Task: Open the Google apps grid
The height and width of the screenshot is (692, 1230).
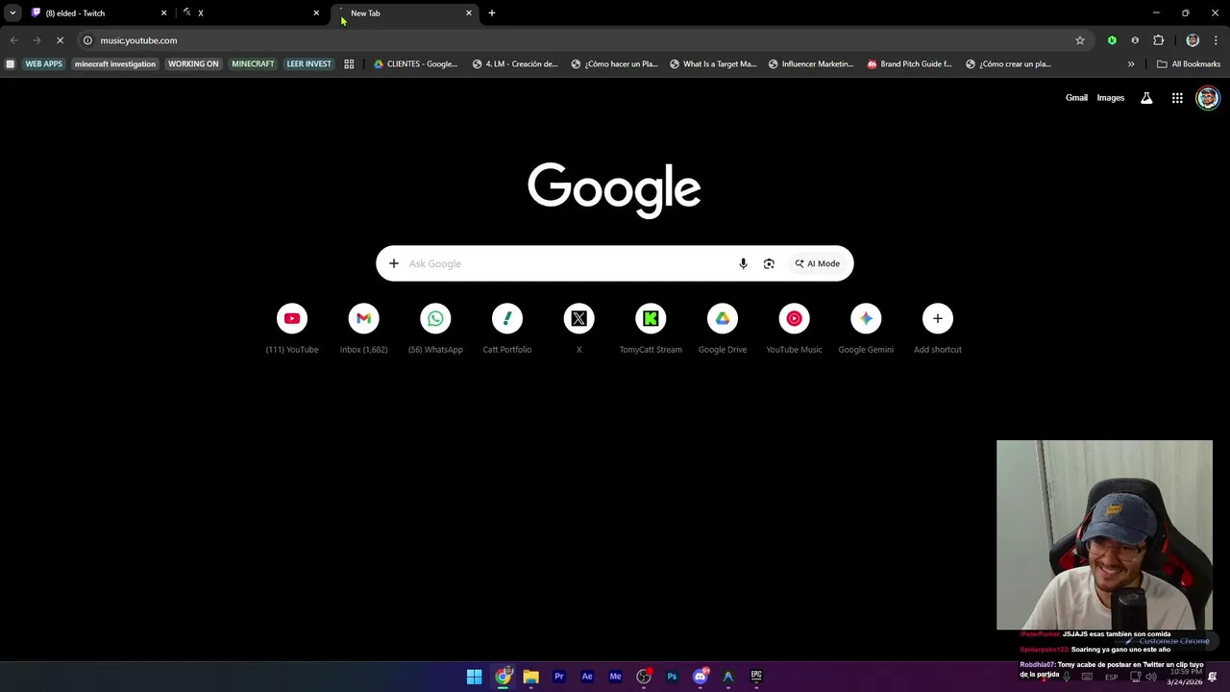Action: pyautogui.click(x=1177, y=98)
